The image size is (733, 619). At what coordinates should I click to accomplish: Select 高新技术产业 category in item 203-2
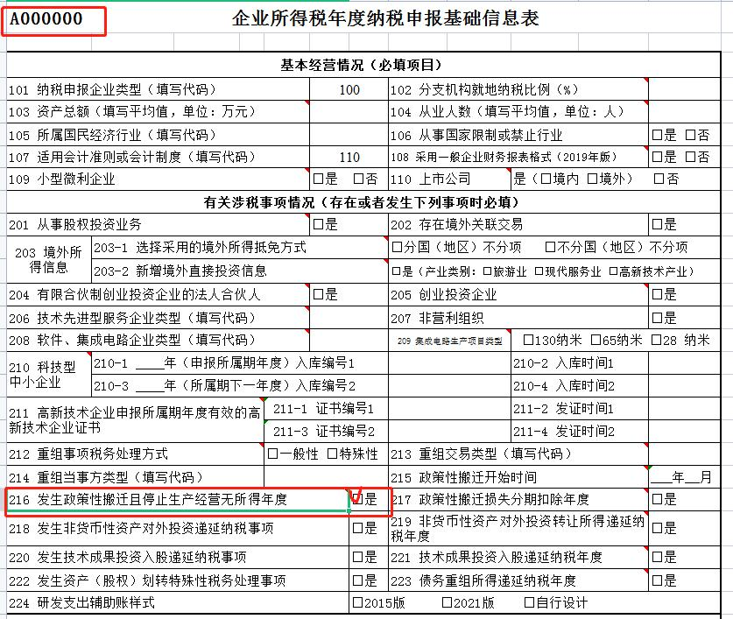pos(613,271)
